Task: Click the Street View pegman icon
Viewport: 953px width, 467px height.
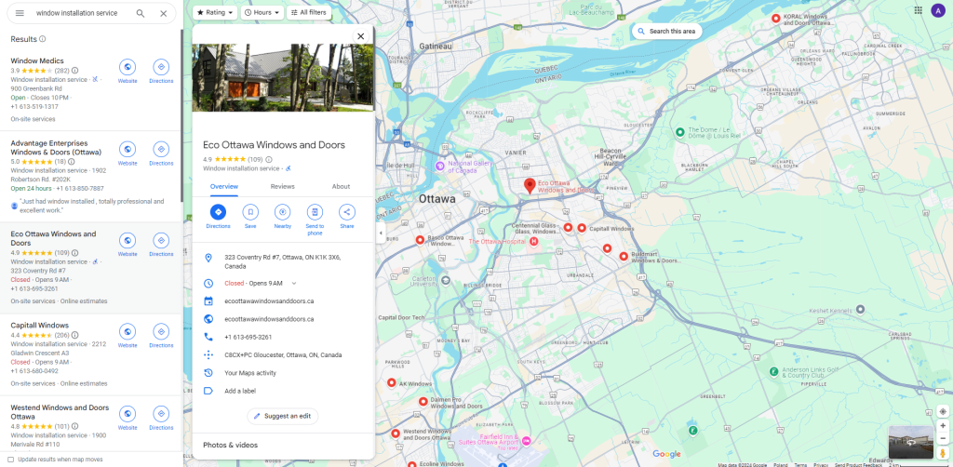Action: (943, 454)
